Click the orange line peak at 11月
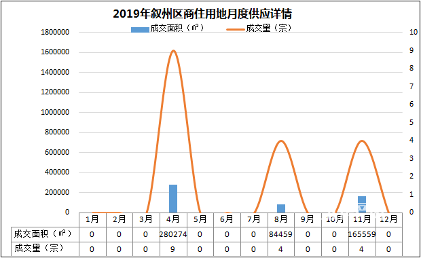This screenshot has width=421, height=258. pyautogui.click(x=362, y=141)
